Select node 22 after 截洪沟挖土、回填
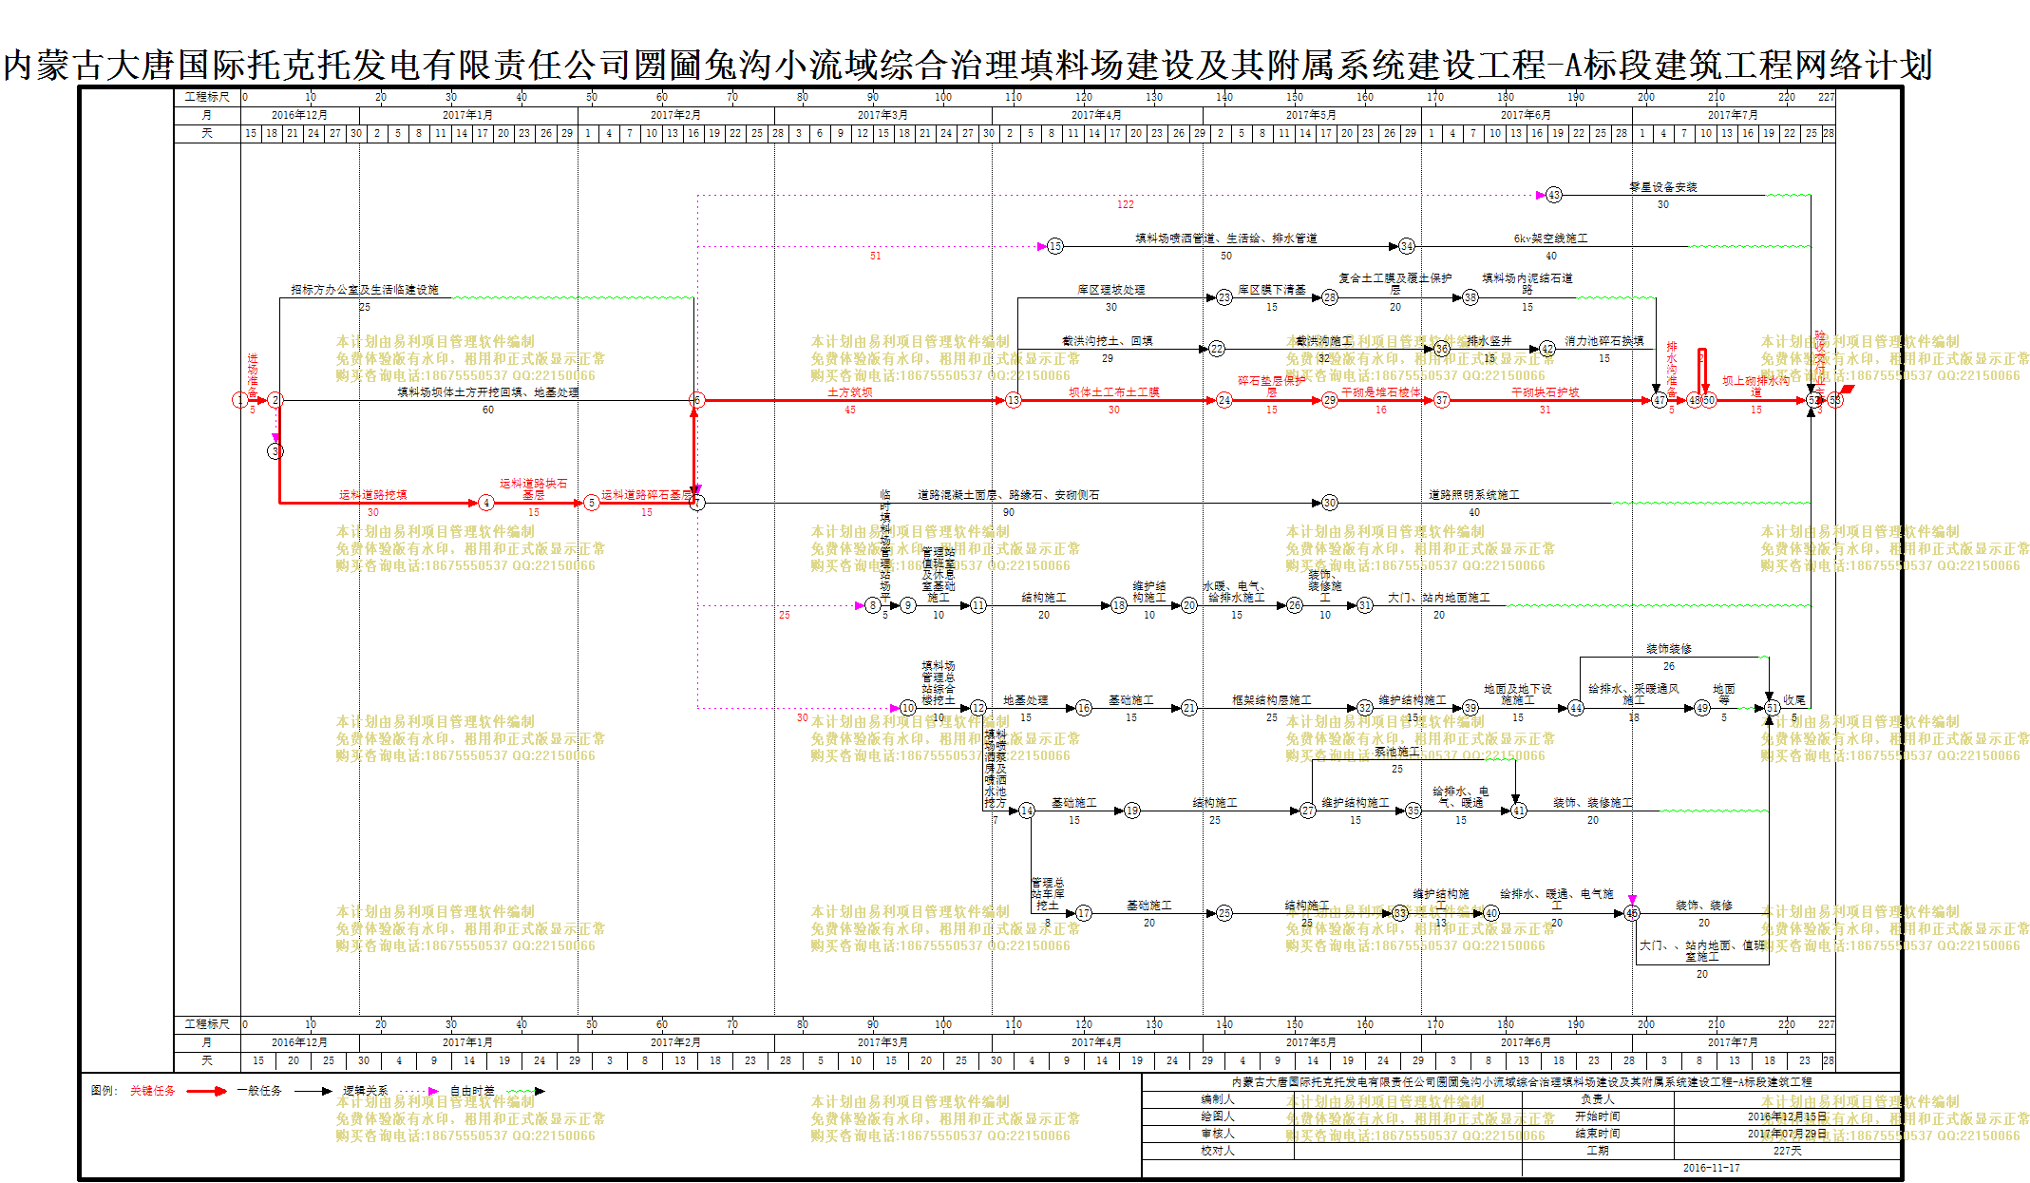The width and height of the screenshot is (2030, 1183). tap(1216, 349)
